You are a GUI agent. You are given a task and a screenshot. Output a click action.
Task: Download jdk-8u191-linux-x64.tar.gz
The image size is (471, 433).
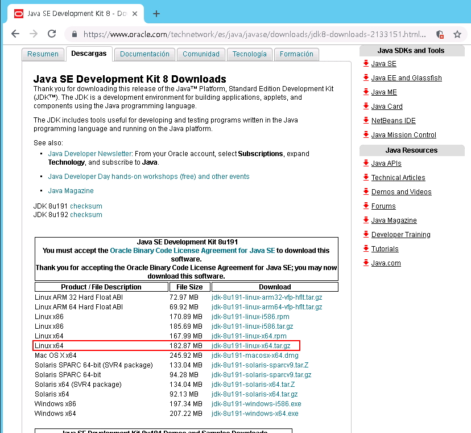point(250,346)
